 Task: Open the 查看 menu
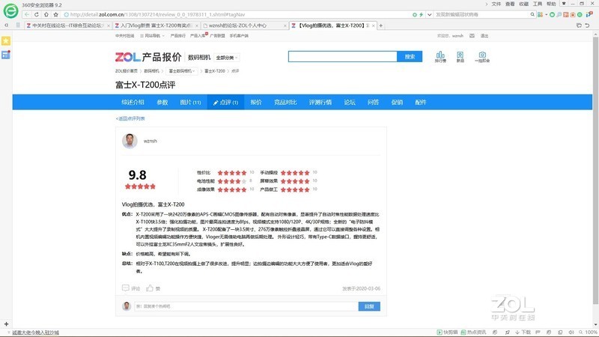pyautogui.click(x=510, y=4)
